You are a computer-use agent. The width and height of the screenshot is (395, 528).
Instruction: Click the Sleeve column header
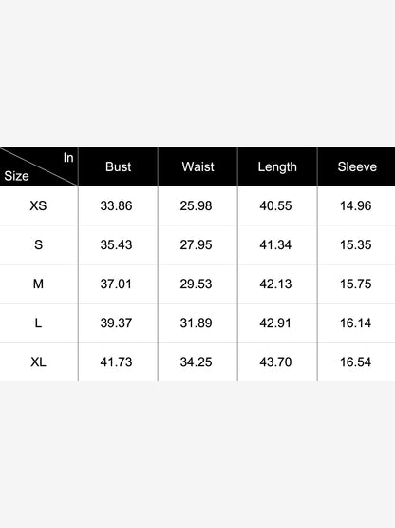pos(357,166)
